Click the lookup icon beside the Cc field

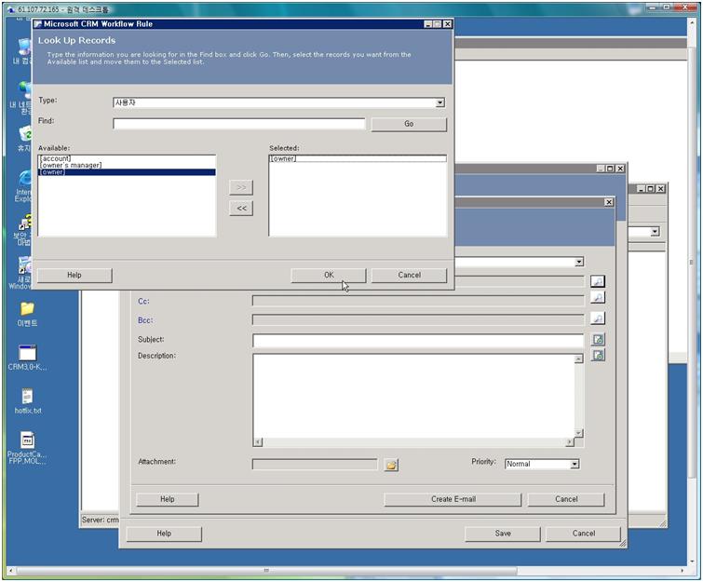[598, 297]
